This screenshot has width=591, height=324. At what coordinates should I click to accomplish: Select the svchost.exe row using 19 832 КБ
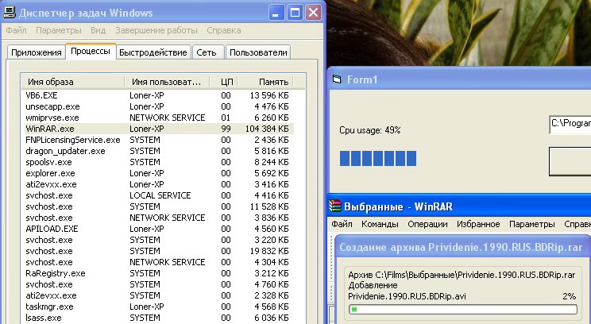pos(159,251)
